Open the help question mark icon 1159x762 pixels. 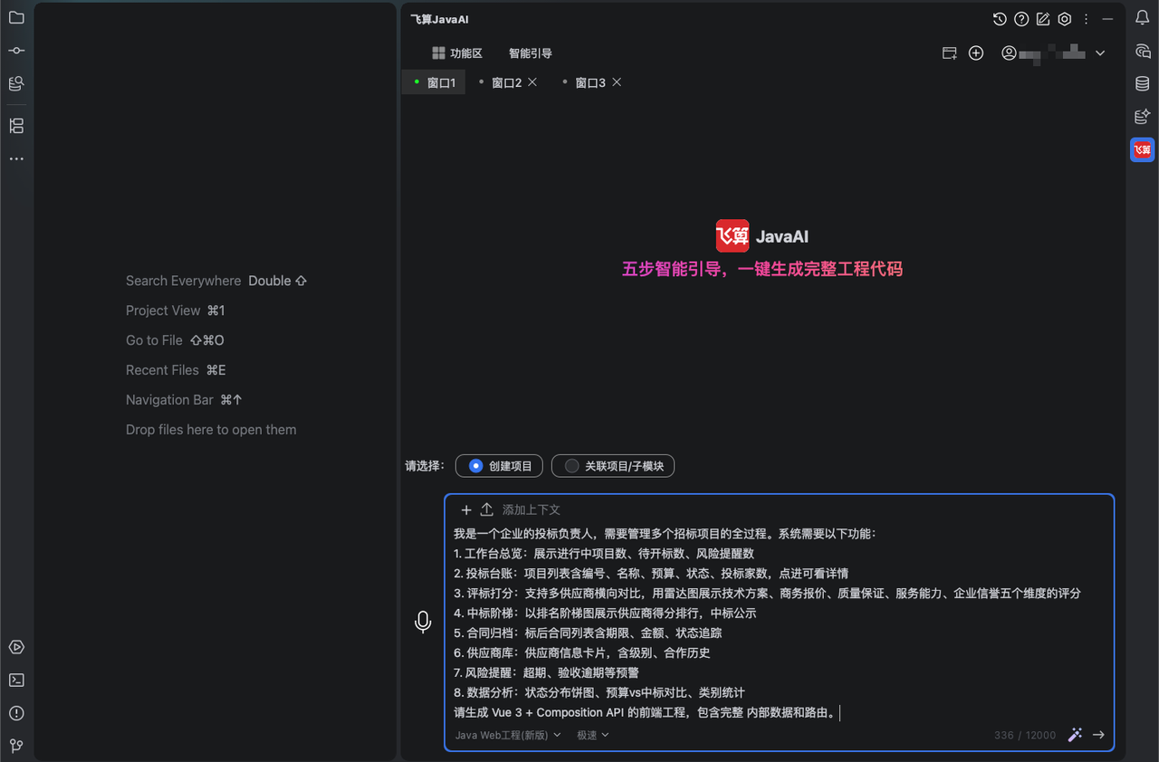[x=1021, y=19]
